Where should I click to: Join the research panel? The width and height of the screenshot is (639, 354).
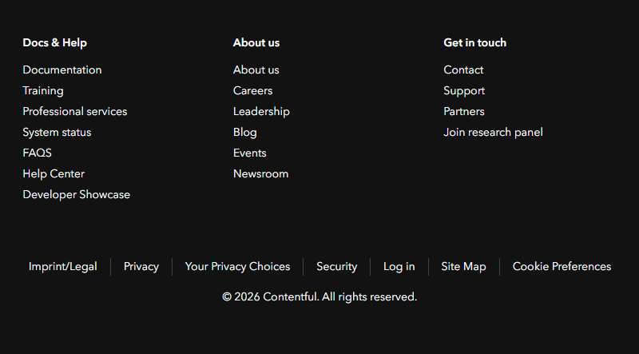coord(493,133)
